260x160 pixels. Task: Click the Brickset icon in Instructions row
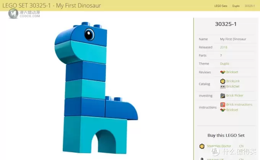pyautogui.click(x=223, y=110)
